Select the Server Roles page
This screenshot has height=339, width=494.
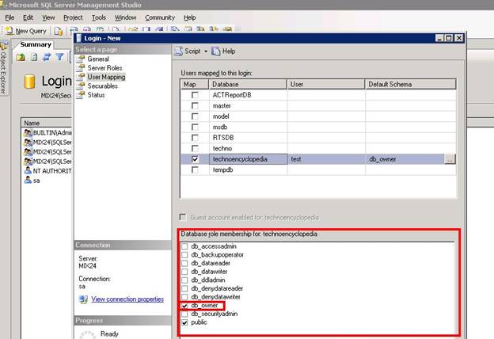(x=104, y=68)
